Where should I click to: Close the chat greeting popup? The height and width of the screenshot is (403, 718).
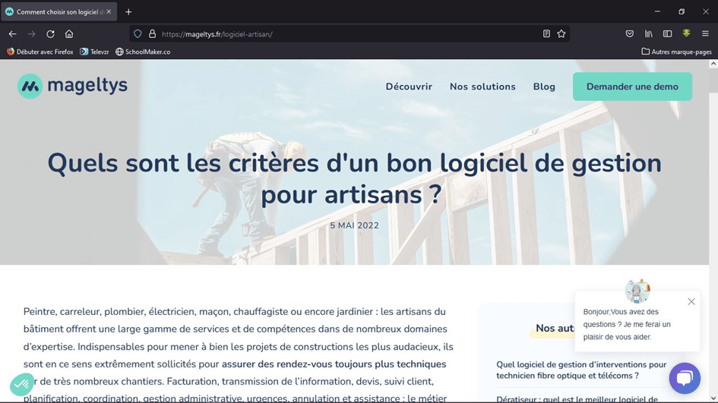691,301
